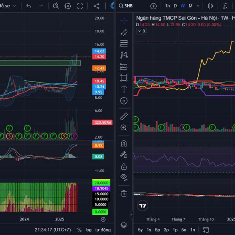Open the emoji icons tool
The width and height of the screenshot is (235, 235).
[x=124, y=101]
